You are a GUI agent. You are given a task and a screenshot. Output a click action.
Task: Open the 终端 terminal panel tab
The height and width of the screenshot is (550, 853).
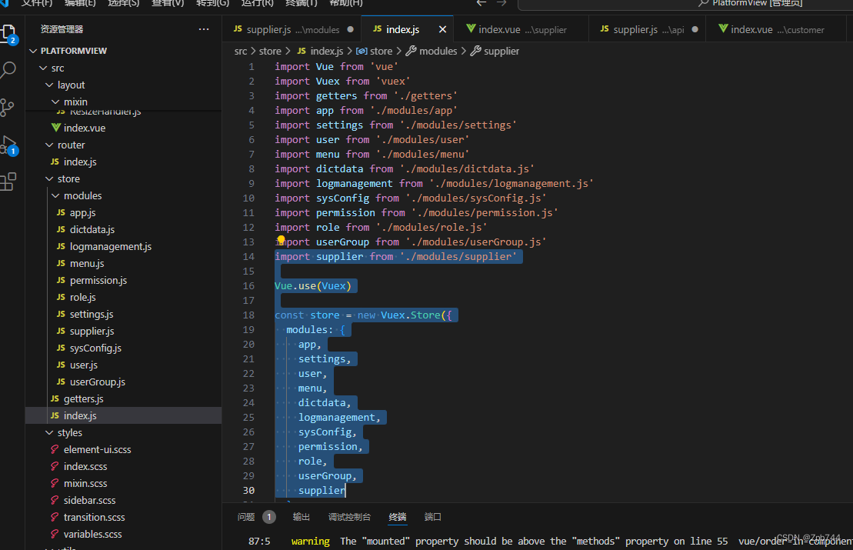398,517
